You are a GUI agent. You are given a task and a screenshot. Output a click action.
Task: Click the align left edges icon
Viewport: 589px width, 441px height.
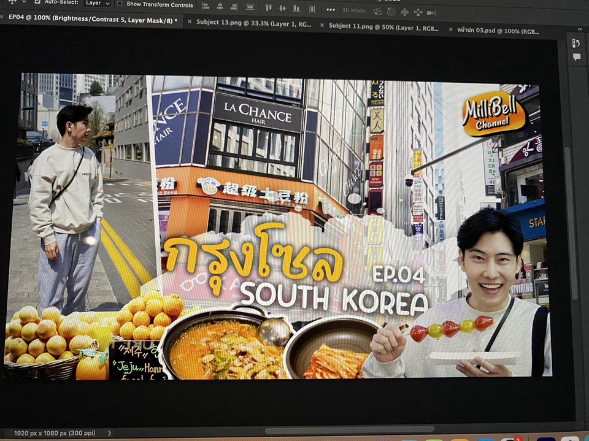(205, 7)
